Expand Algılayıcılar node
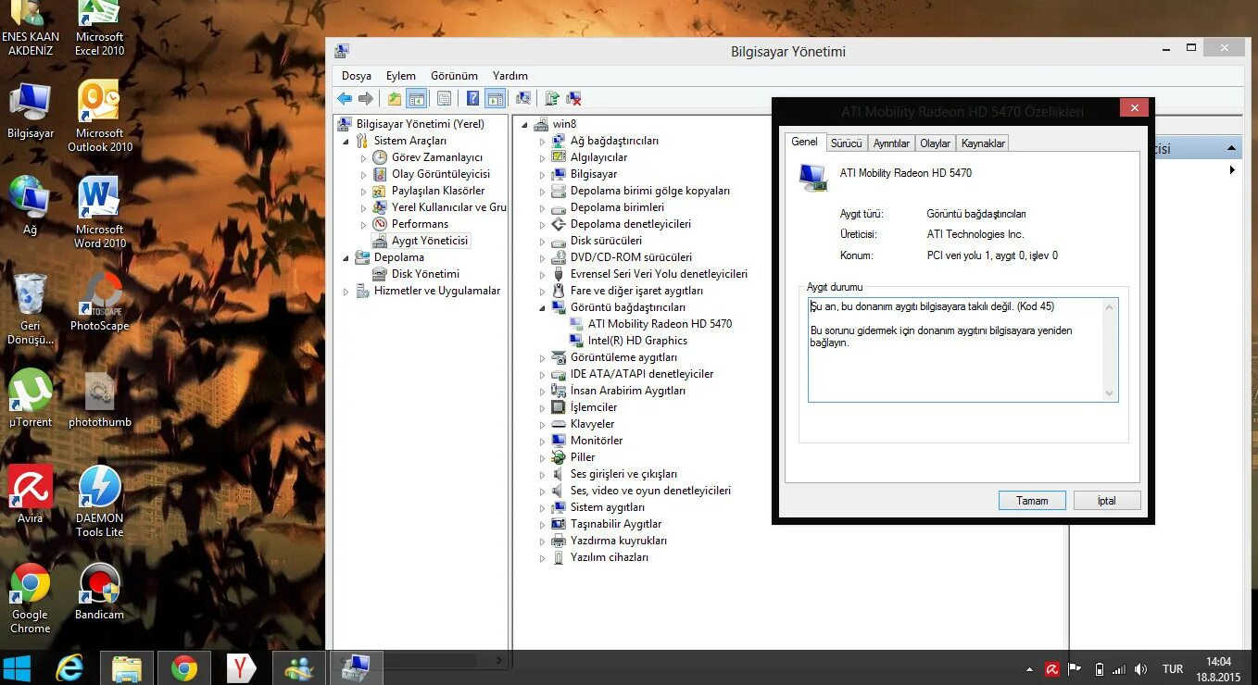 (x=543, y=158)
